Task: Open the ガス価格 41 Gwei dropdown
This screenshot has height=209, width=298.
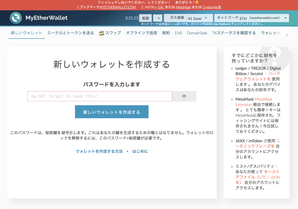Action: 188,18
